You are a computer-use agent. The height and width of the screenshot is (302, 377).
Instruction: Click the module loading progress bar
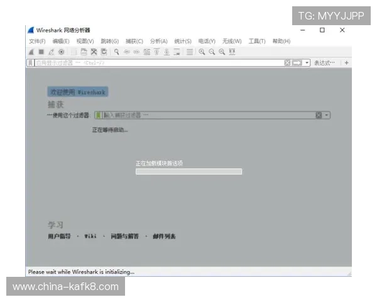(188, 172)
